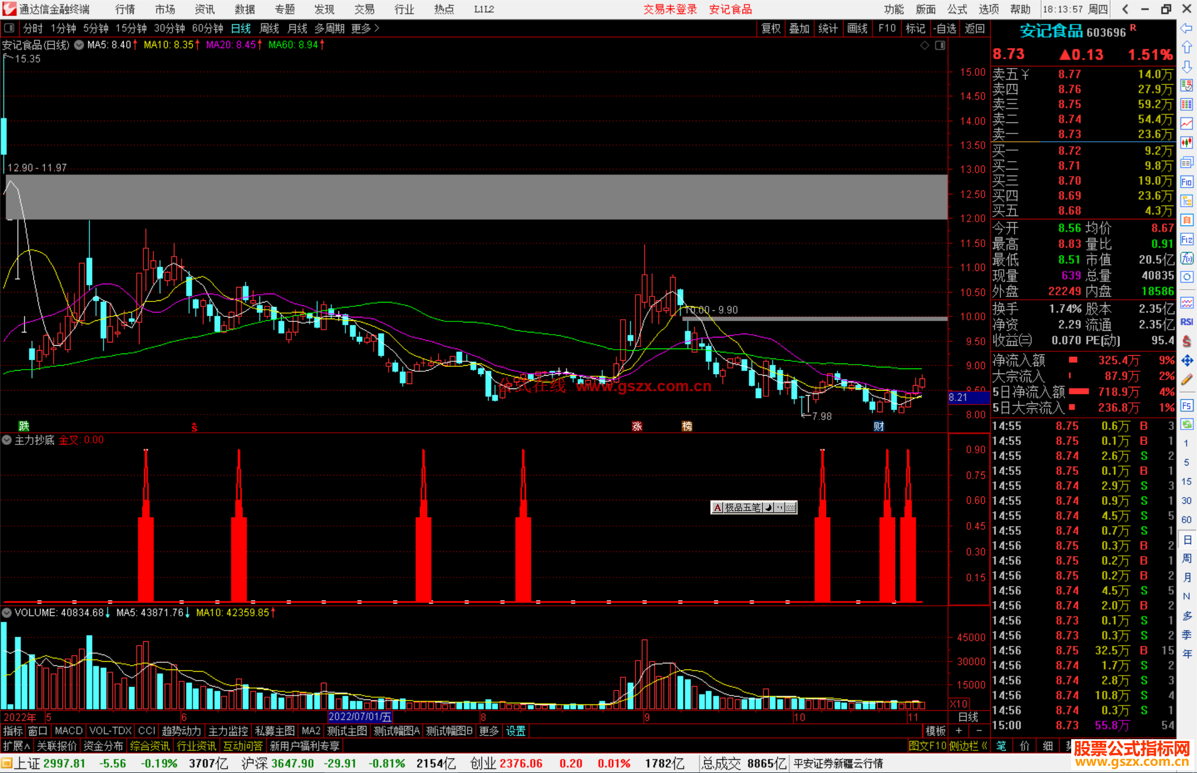Click the X10 volume scale button

pos(959,704)
